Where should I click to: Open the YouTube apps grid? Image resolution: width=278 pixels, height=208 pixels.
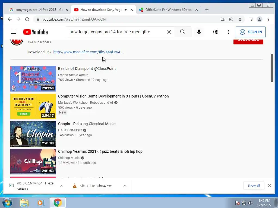[x=215, y=32]
